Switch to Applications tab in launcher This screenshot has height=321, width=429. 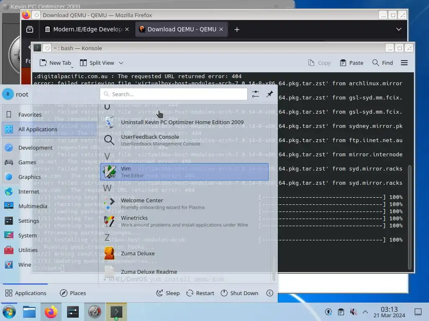(x=26, y=293)
